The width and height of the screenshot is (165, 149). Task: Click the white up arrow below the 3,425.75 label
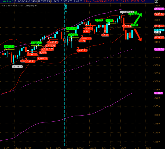[x=36, y=47]
